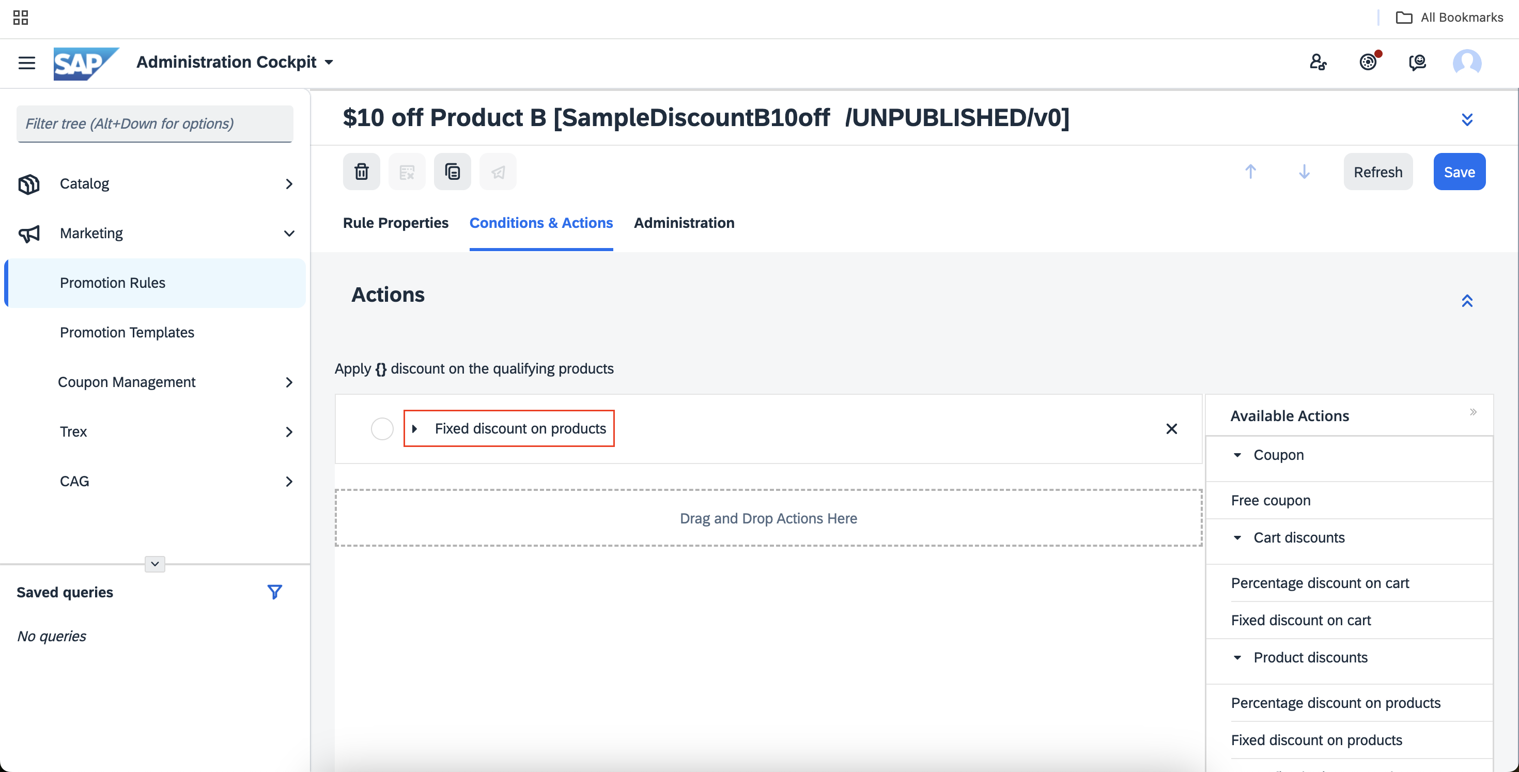Viewport: 1519px width, 772px height.
Task: Switch to the Rule Properties tab
Action: (396, 223)
